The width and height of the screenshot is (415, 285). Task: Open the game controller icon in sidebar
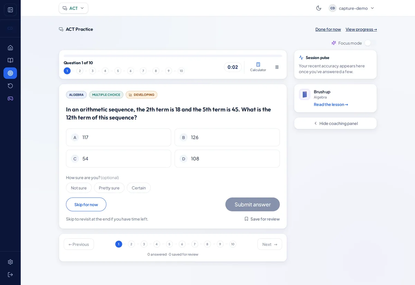click(x=10, y=98)
